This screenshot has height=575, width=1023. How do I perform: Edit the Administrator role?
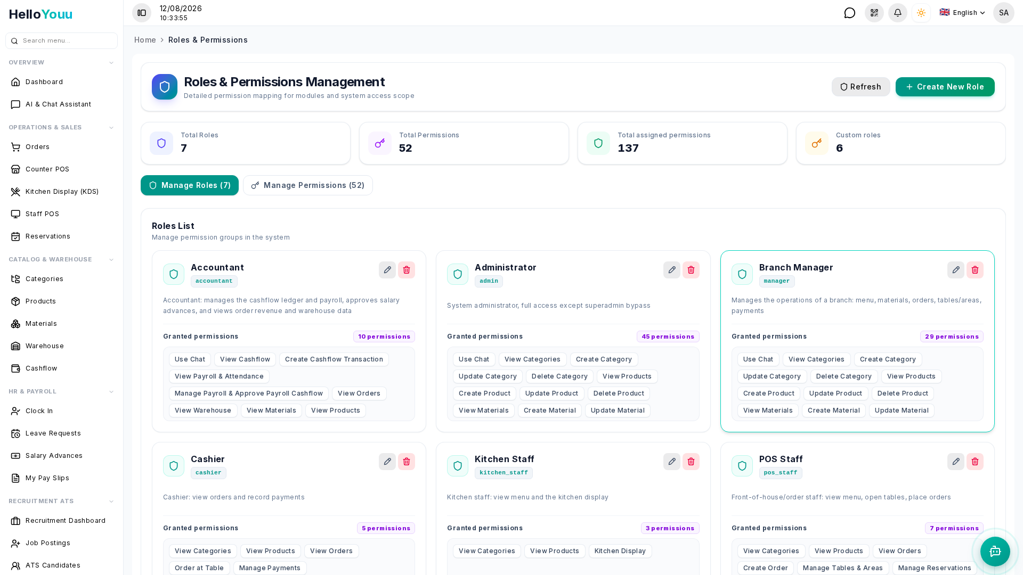point(672,270)
